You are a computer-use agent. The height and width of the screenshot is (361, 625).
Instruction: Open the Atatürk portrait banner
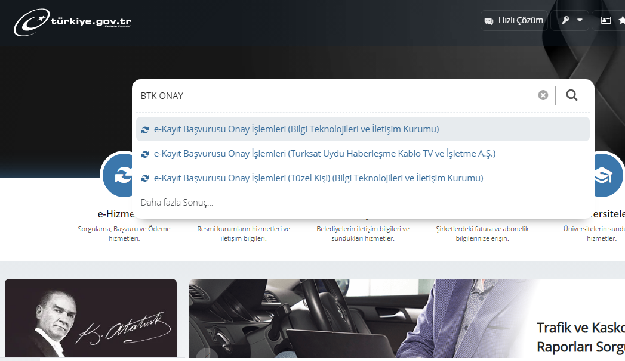click(91, 320)
